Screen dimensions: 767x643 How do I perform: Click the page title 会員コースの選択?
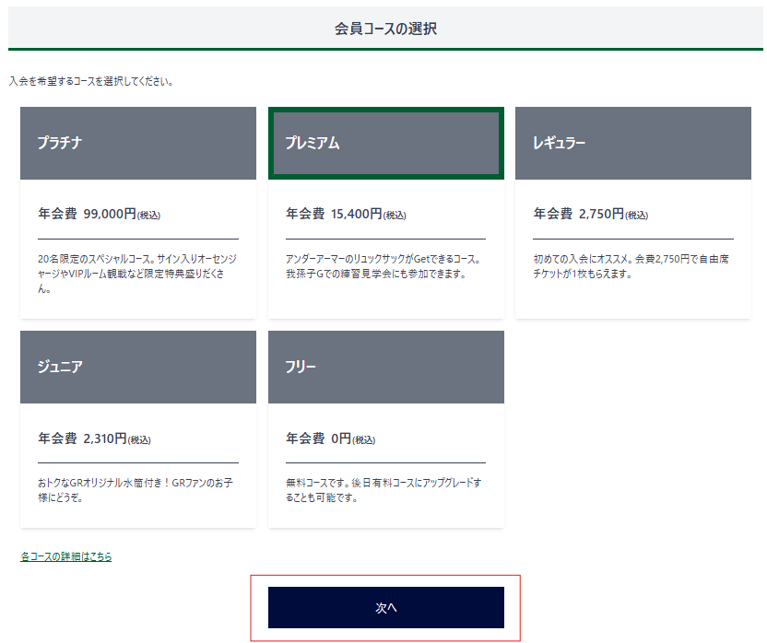pyautogui.click(x=383, y=28)
